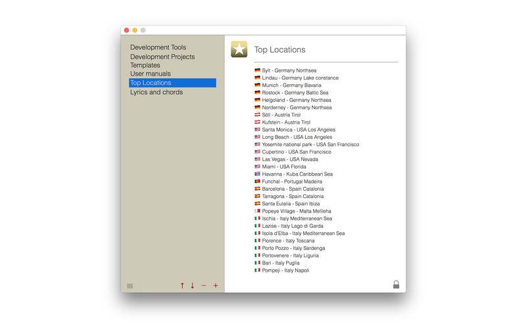Select Development Tools in the sidebar
526x329 pixels.
(x=158, y=47)
